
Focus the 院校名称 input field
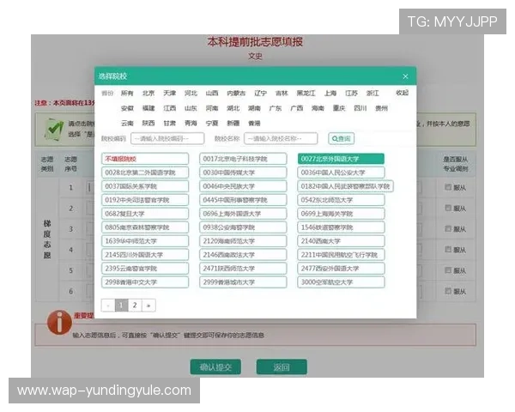pos(281,139)
